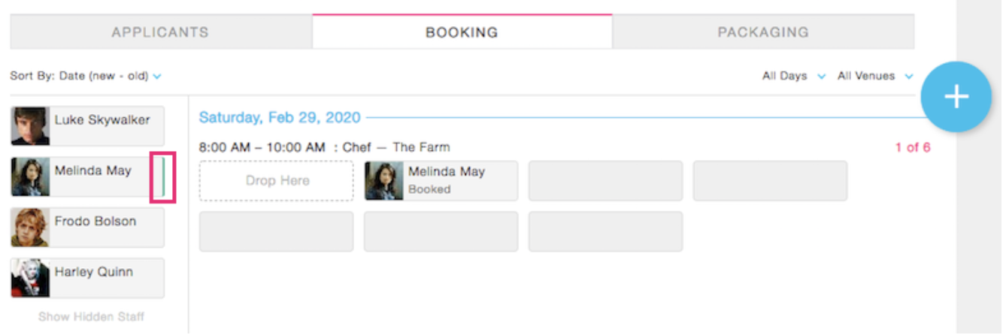Click Show Hidden Staff link

pyautogui.click(x=91, y=317)
